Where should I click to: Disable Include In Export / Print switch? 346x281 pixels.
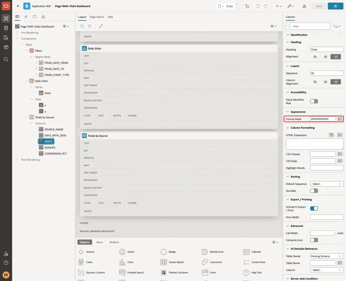314,208
